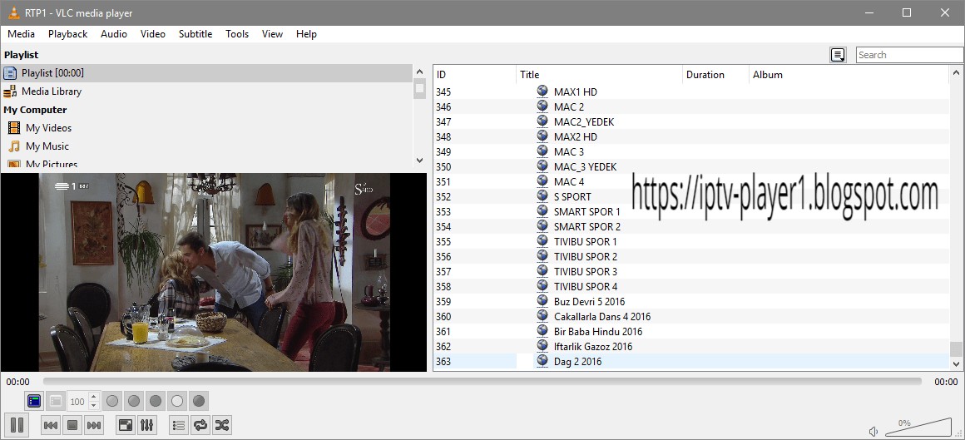Open the Subtitle menu

click(x=195, y=34)
